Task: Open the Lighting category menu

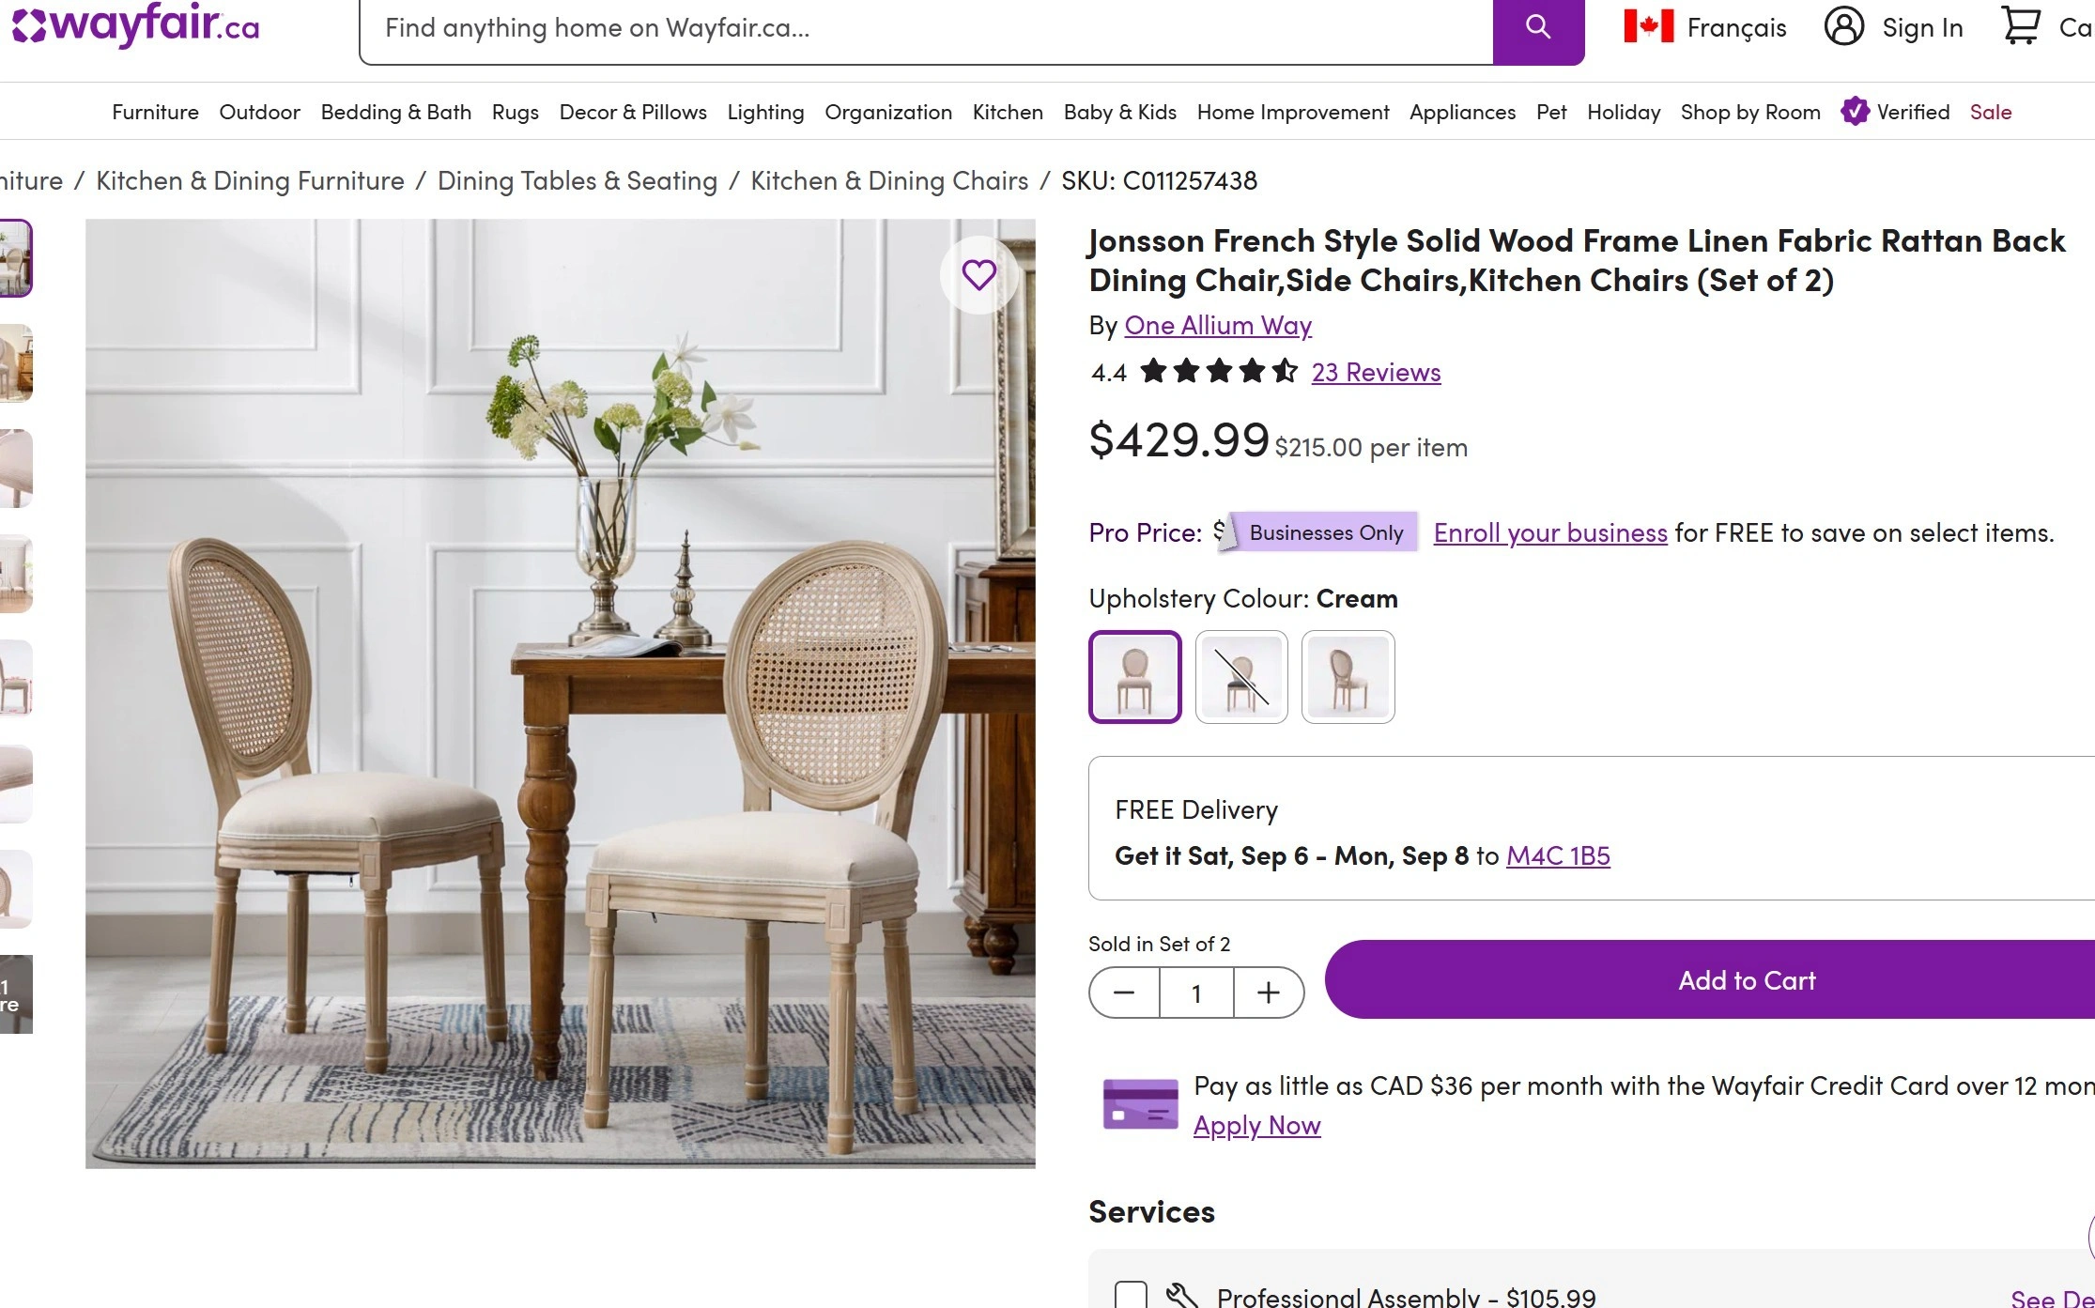Action: (x=765, y=112)
